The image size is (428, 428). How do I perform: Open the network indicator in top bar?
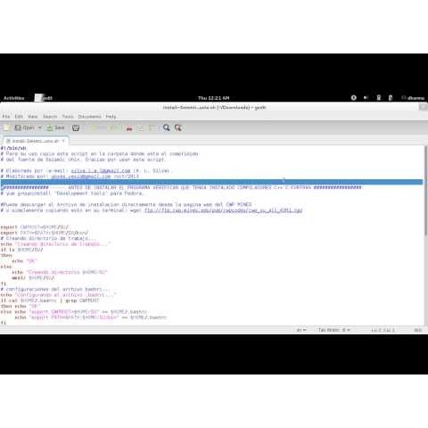click(x=379, y=98)
